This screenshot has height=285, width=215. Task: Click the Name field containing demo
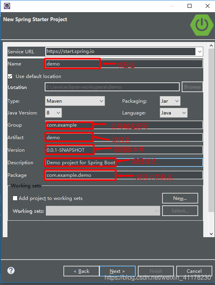click(124, 64)
